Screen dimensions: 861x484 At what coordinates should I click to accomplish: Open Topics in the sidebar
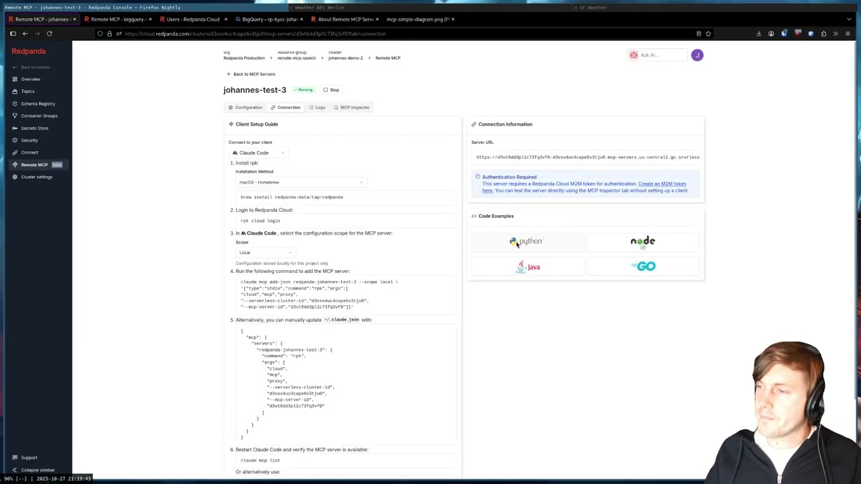[28, 91]
